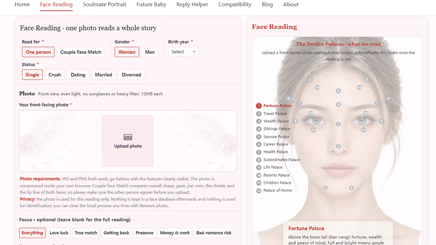Select the Fortune Palace legend marker 1
The image size is (436, 245).
[259, 106]
